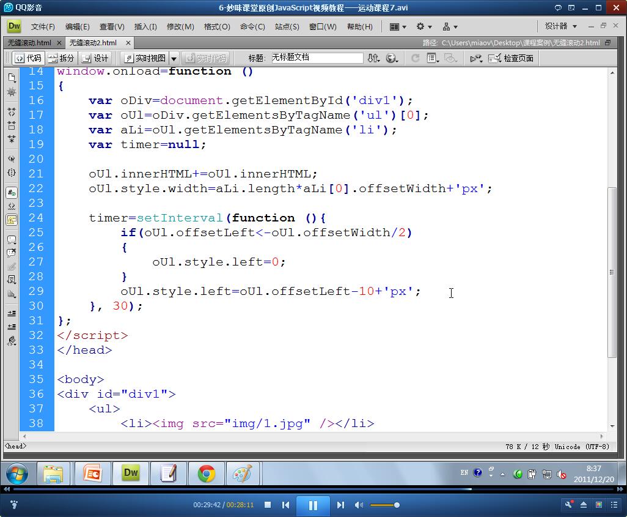Mute the QQ影音 player volume icon

(359, 505)
